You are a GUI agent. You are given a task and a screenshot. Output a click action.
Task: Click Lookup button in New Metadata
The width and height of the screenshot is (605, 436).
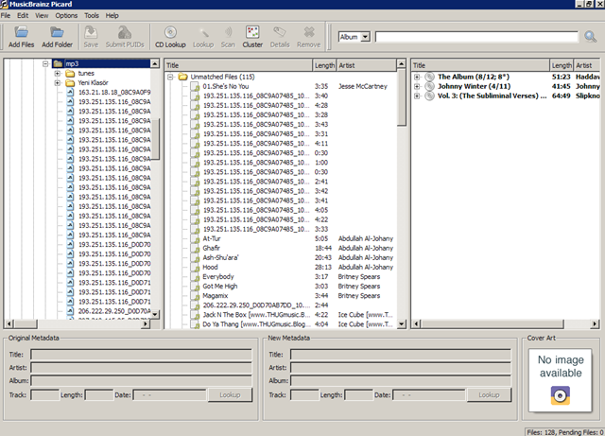tap(489, 395)
